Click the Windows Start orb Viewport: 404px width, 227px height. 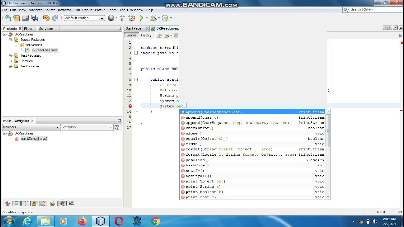pyautogui.click(x=9, y=221)
